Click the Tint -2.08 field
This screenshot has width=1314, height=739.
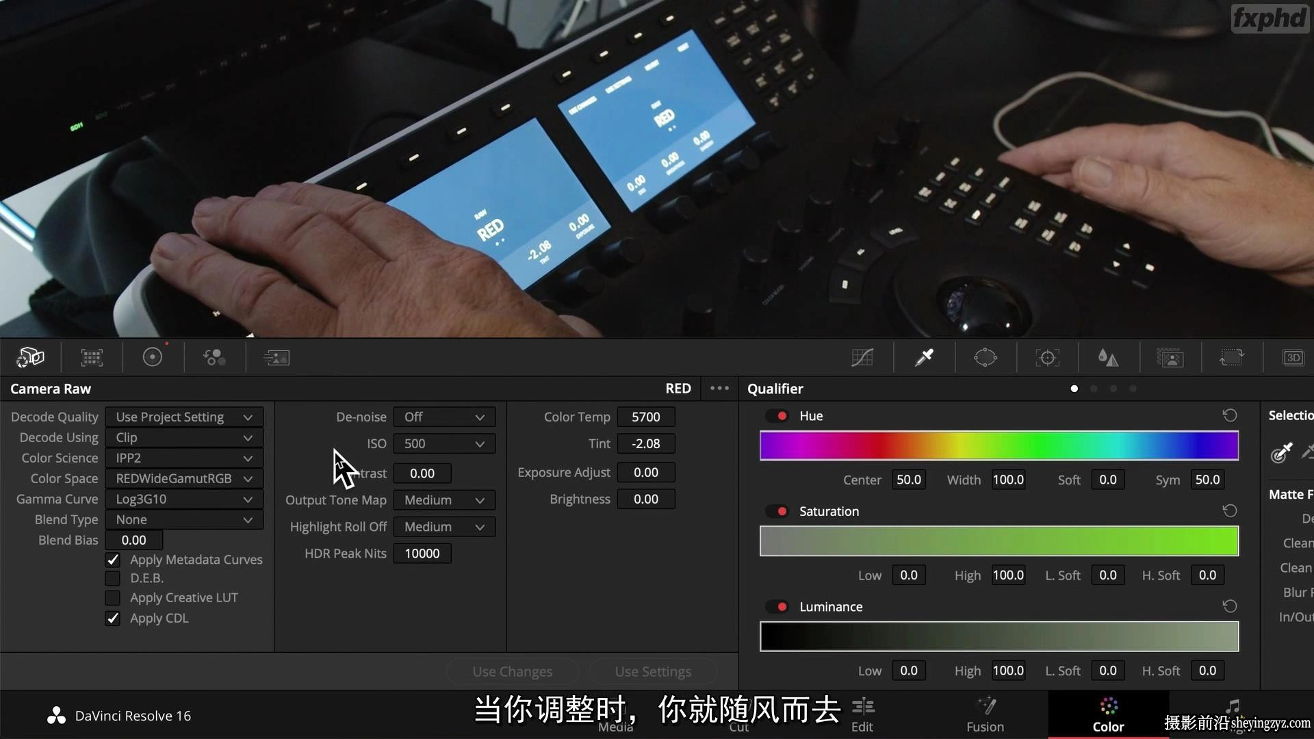tap(646, 443)
